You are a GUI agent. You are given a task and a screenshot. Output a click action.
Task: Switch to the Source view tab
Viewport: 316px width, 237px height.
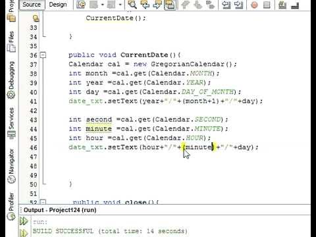click(x=32, y=5)
